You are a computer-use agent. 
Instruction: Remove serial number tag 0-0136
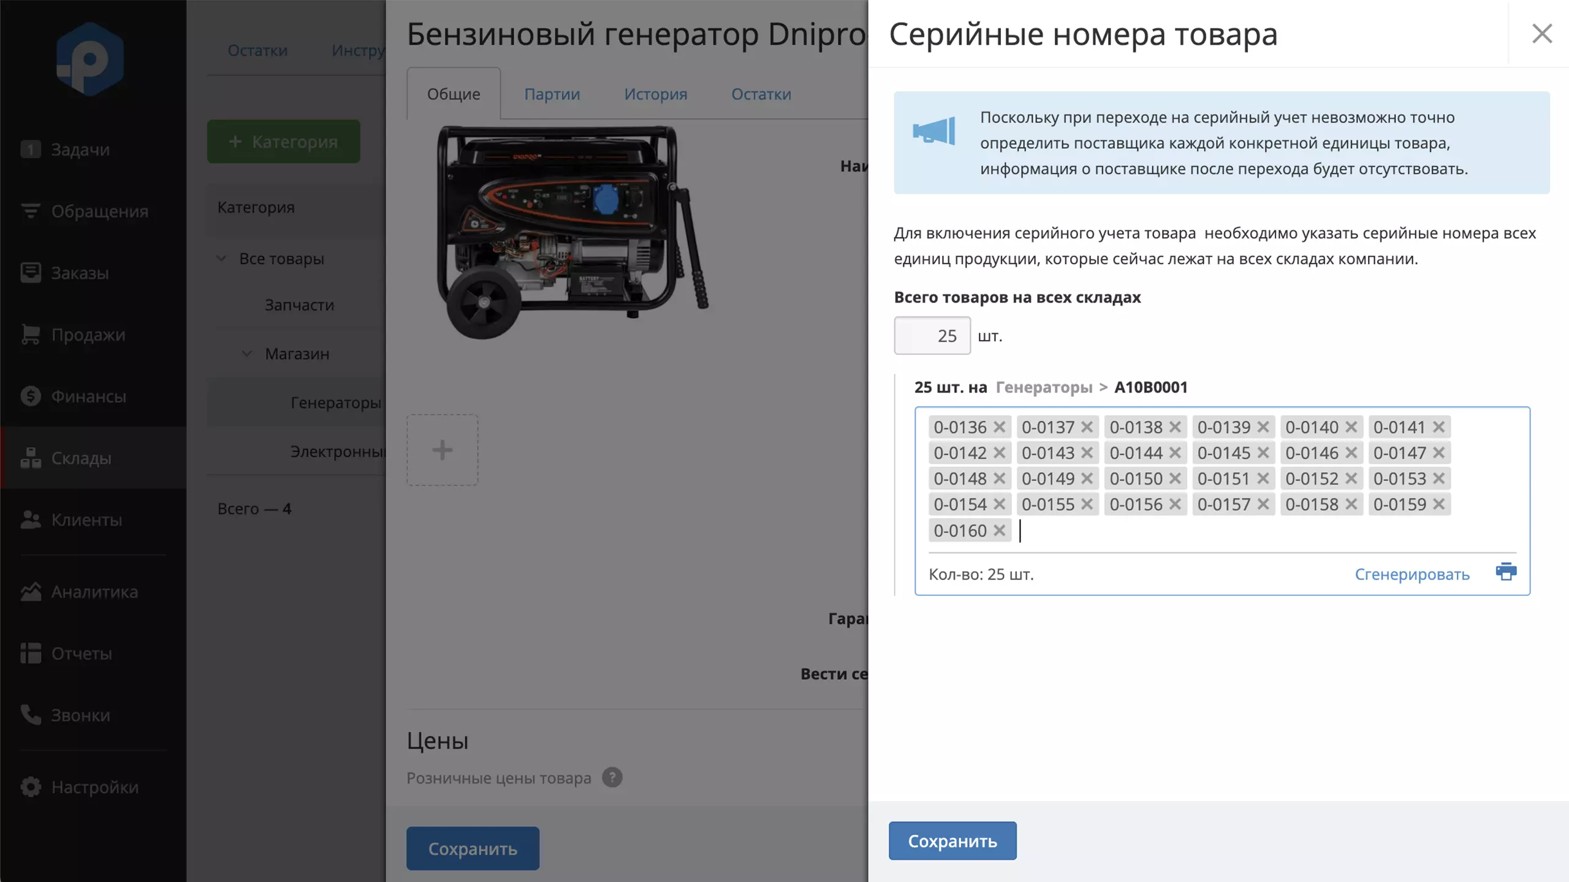click(999, 427)
